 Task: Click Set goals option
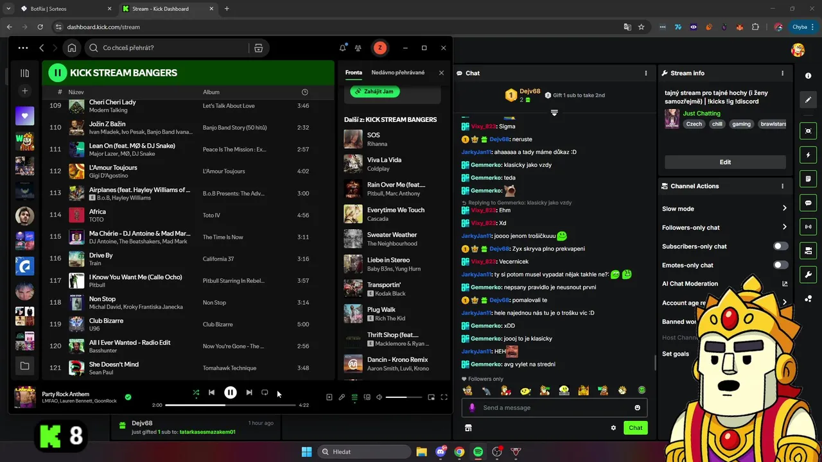tap(676, 354)
